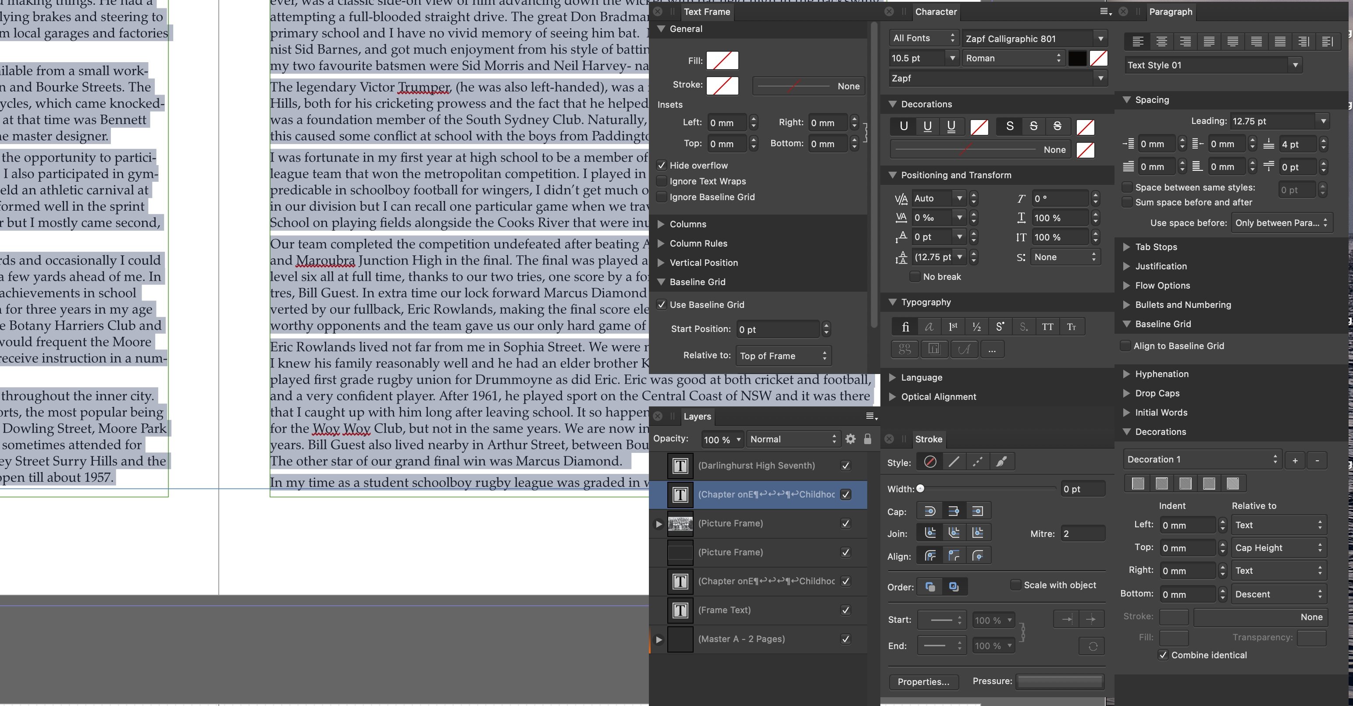Image resolution: width=1353 pixels, height=706 pixels.
Task: Expand the Column Rules section
Action: (661, 244)
